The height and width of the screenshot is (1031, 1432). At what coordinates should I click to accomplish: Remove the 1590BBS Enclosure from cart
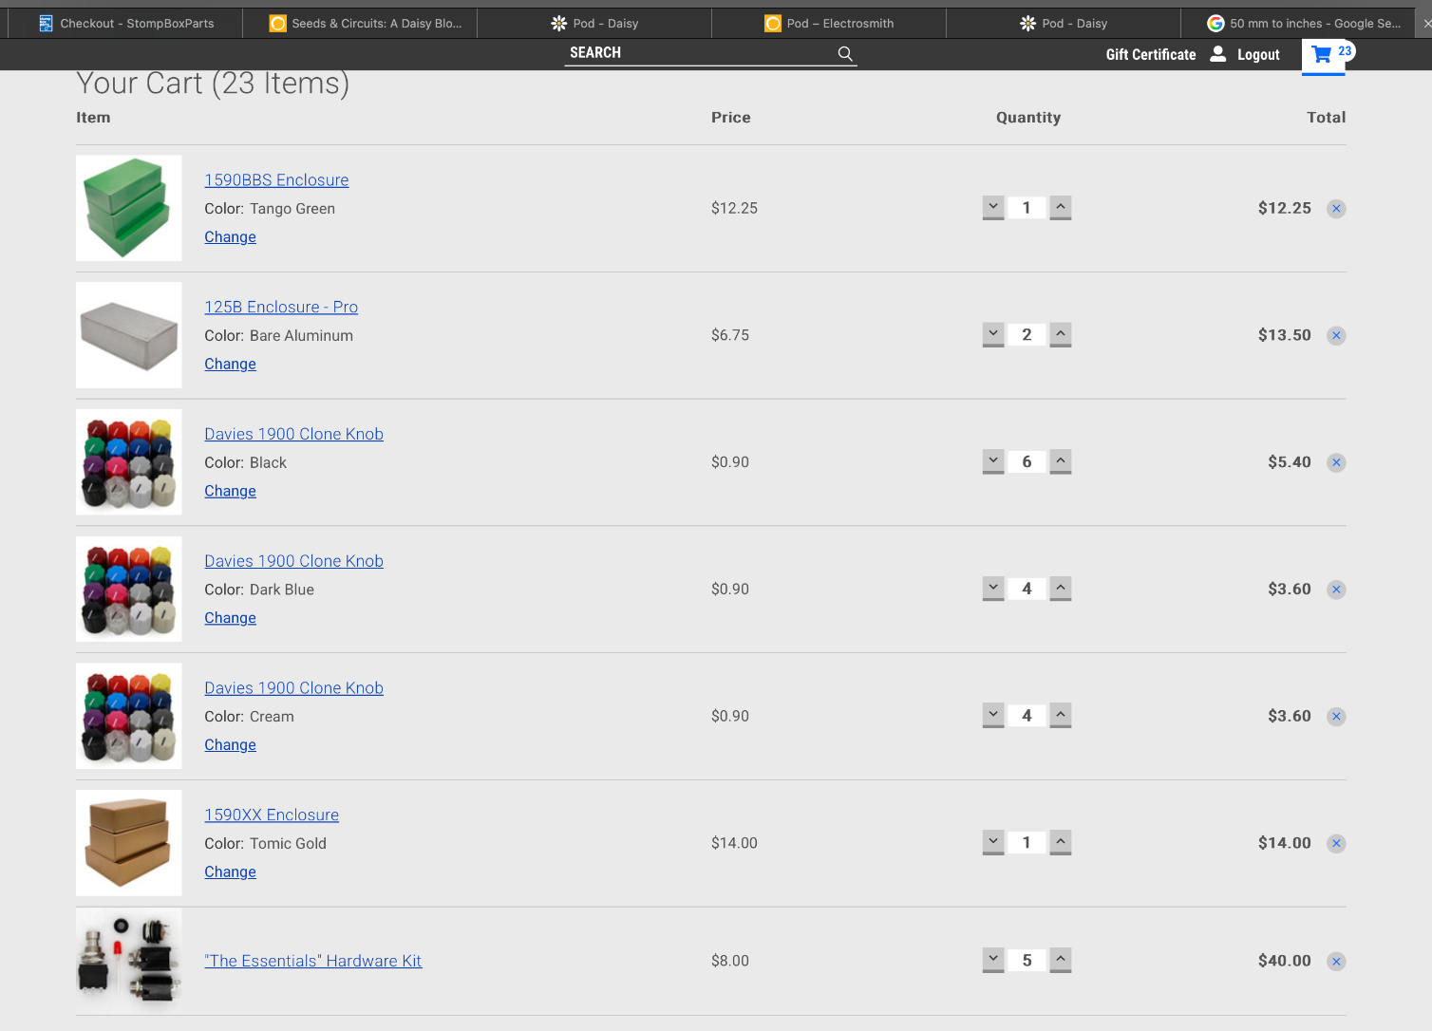tap(1336, 209)
